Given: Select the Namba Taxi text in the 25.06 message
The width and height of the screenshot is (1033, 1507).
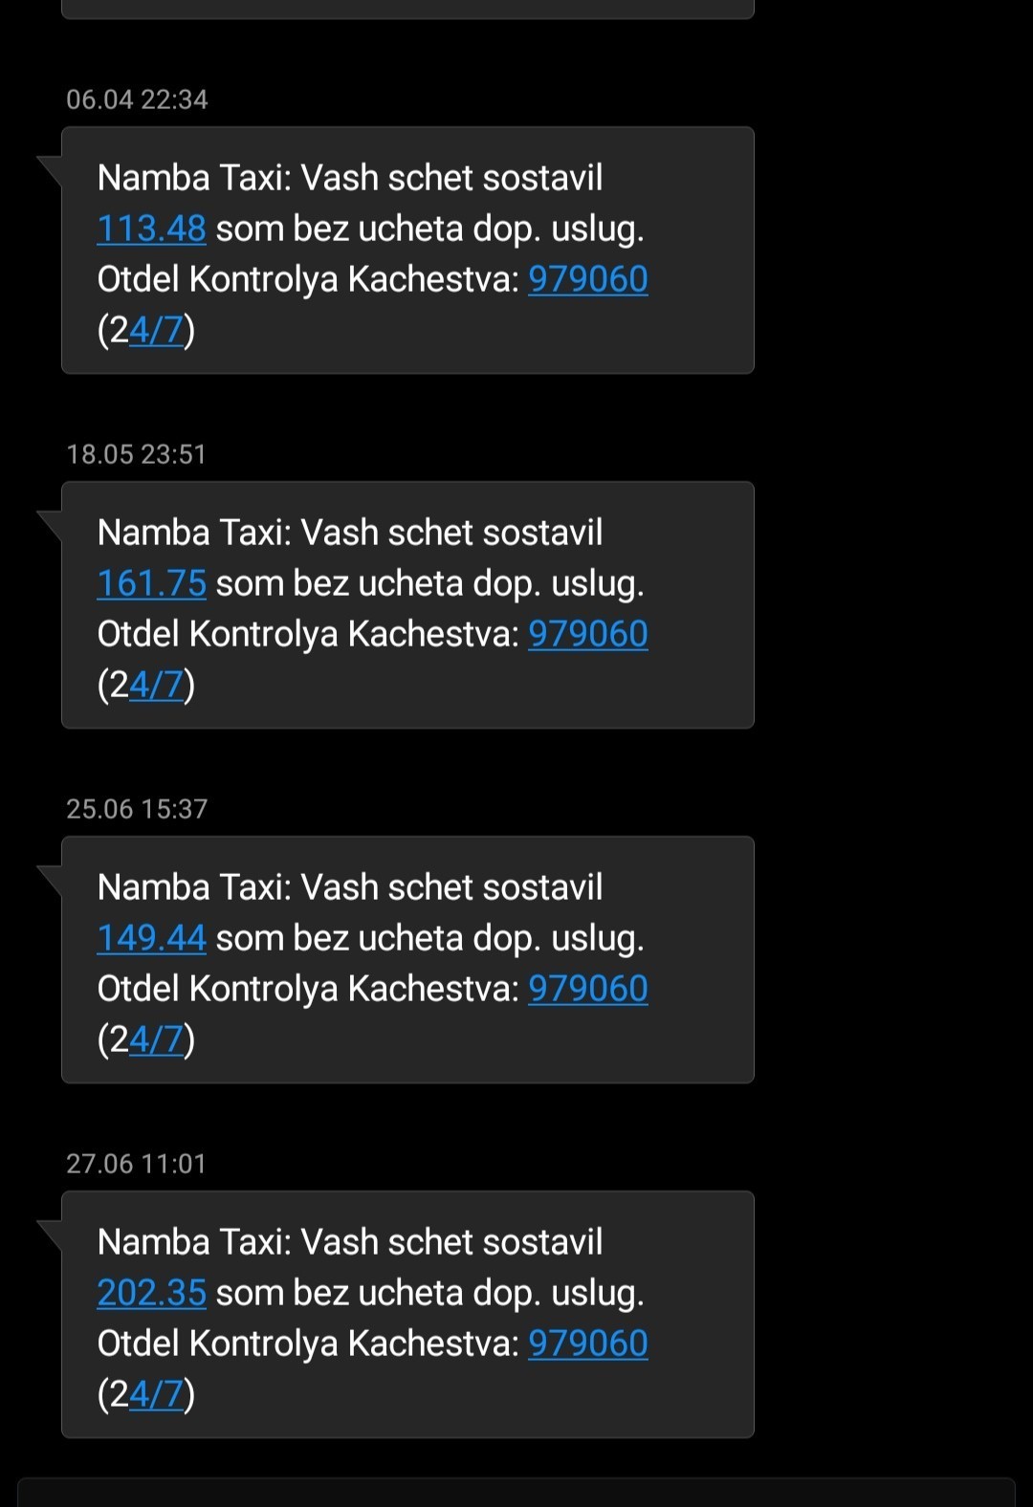Looking at the screenshot, I should [193, 888].
